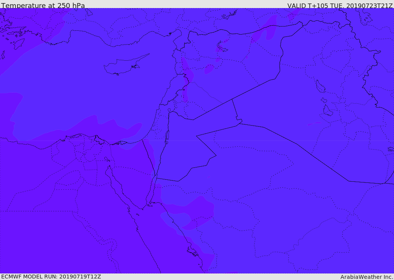Image resolution: width=394 pixels, height=280 pixels.
Task: Click the island of Cyprus on map
Action: click(x=126, y=65)
